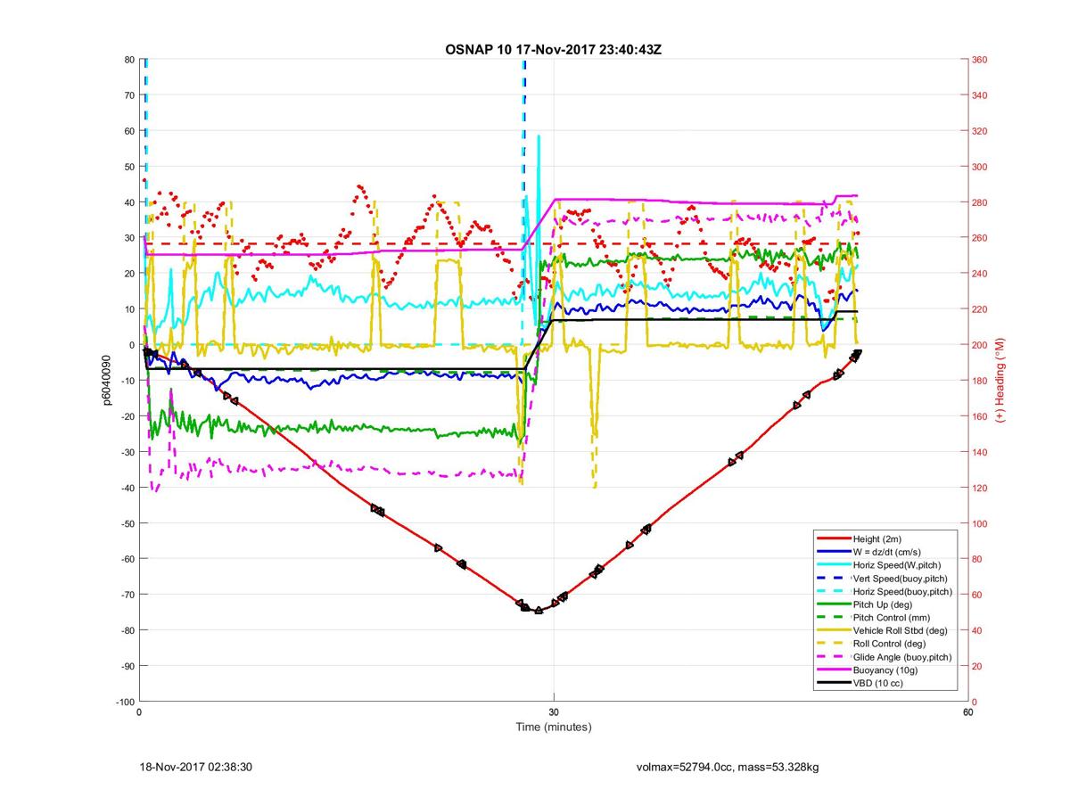
Task: Click x-axis tick label "30"
Action: tap(554, 712)
